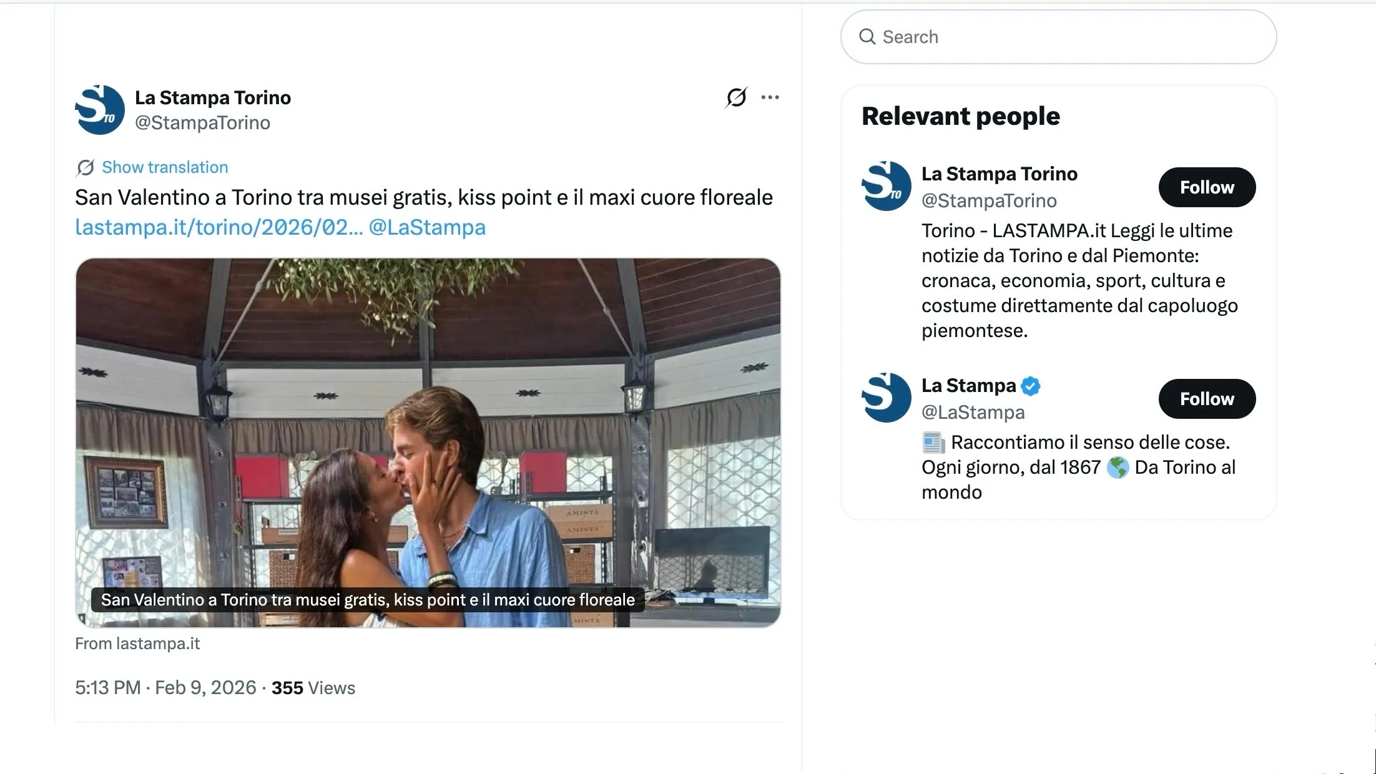This screenshot has width=1376, height=774.
Task: Click La Stampa avatar in Relevant people
Action: [886, 398]
